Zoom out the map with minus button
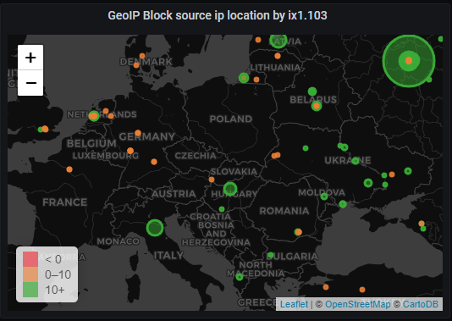 coord(30,83)
